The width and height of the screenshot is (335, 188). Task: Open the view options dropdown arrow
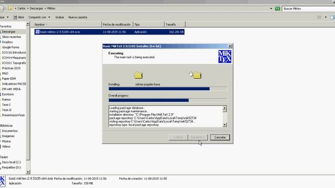click(x=326, y=17)
